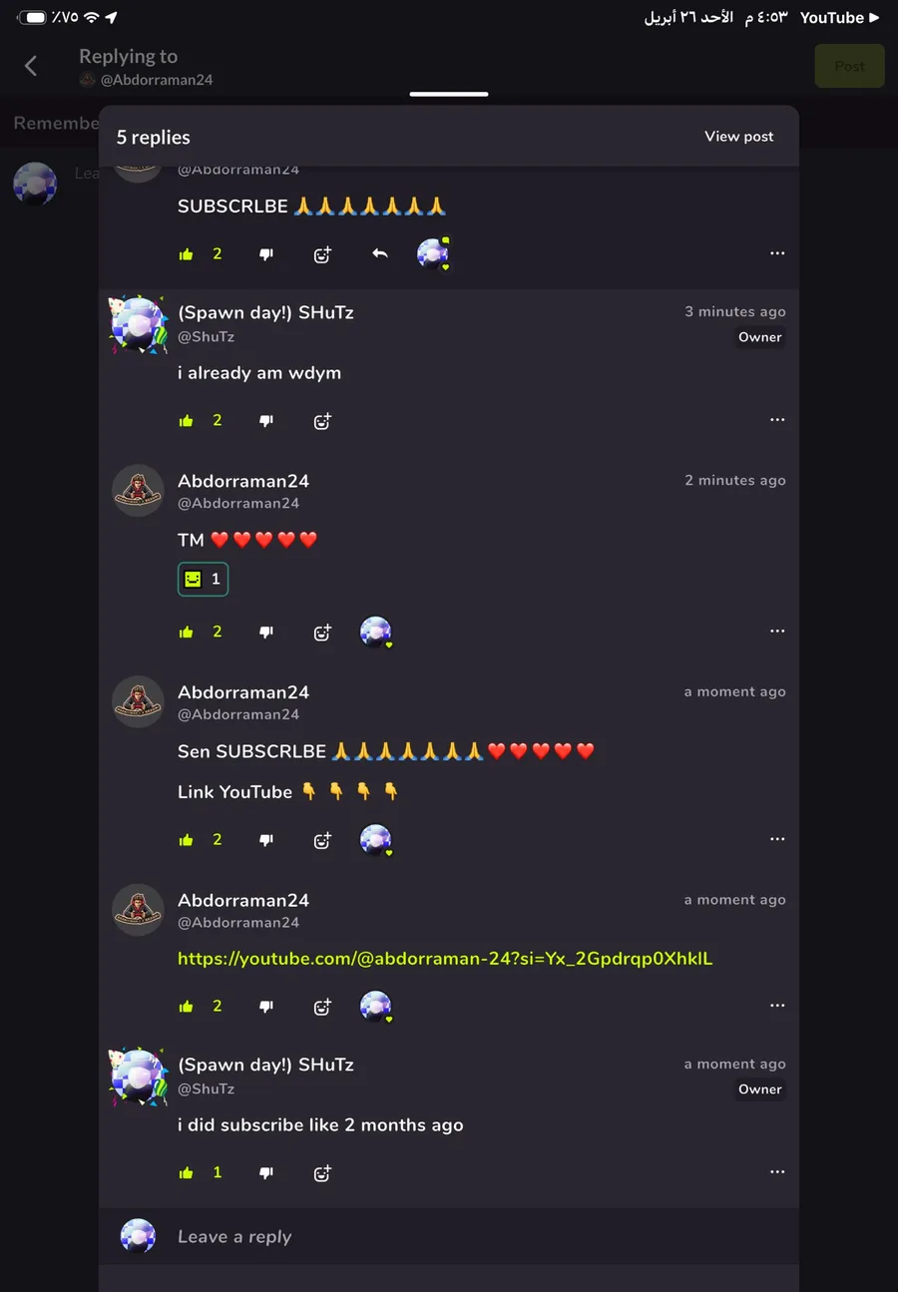
Task: Like the 'i already am wdym' reply
Action: [187, 421]
